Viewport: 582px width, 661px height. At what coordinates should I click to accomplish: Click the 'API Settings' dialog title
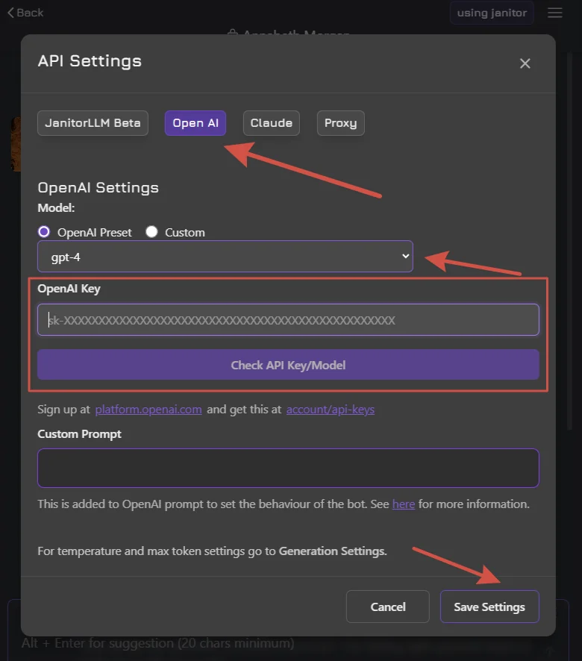point(90,61)
